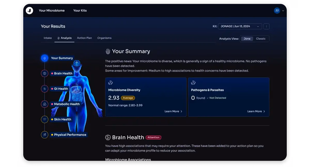Click the Your Results heading
Viewport: 310px width, 167px height.
click(53, 26)
